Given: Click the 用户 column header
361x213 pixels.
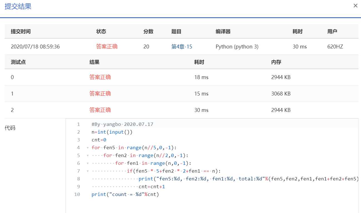Looking at the screenshot, I should click(332, 31).
